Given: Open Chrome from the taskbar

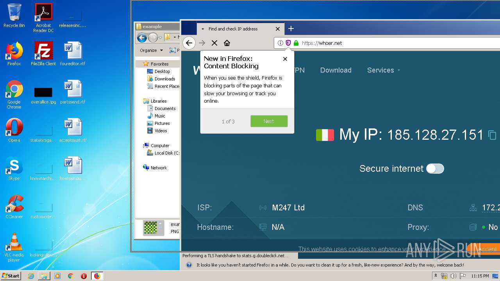Looking at the screenshot, I should [70, 276].
